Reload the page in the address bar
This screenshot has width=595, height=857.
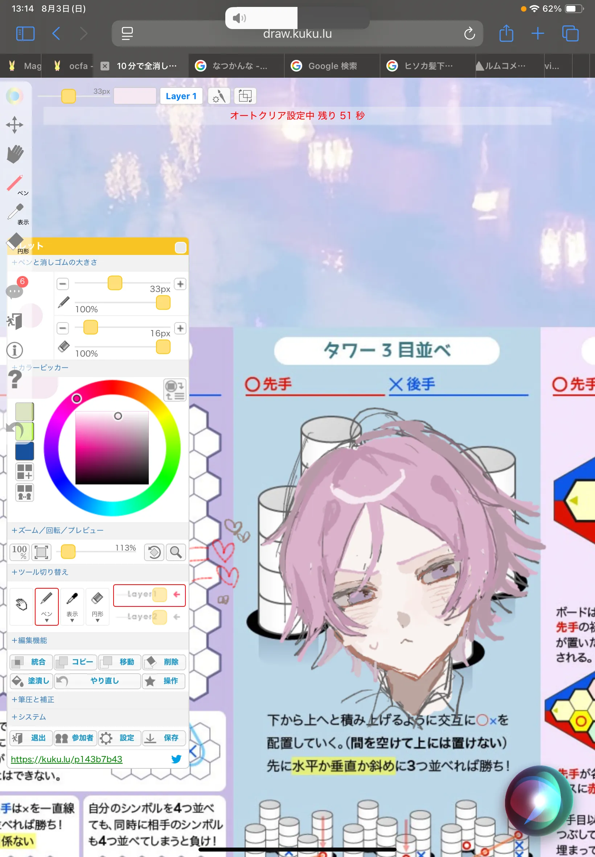tap(469, 33)
